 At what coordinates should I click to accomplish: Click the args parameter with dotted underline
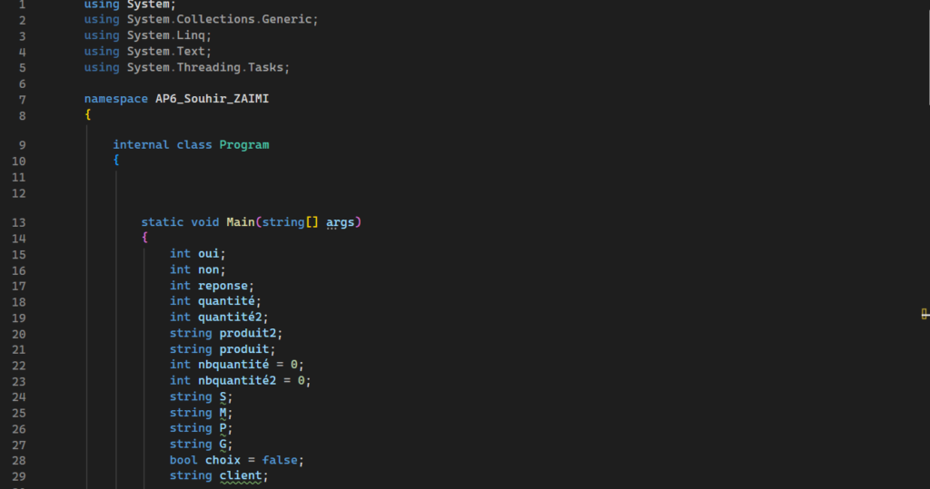click(x=341, y=222)
